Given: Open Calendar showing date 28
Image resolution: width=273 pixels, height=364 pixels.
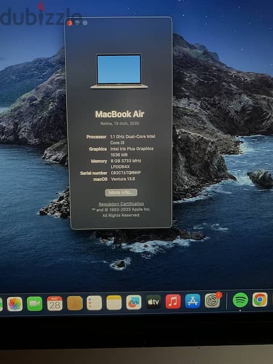Looking at the screenshot, I should [x=55, y=303].
